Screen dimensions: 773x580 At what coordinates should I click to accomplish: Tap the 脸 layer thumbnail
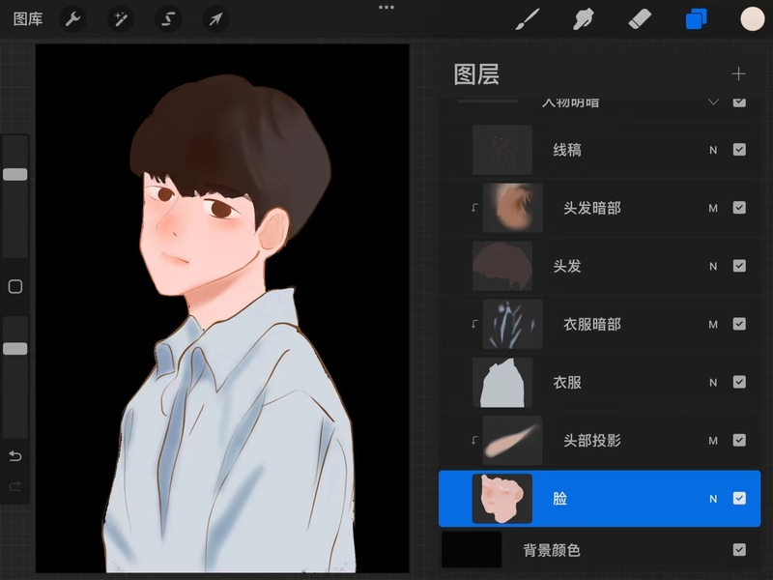(x=502, y=498)
